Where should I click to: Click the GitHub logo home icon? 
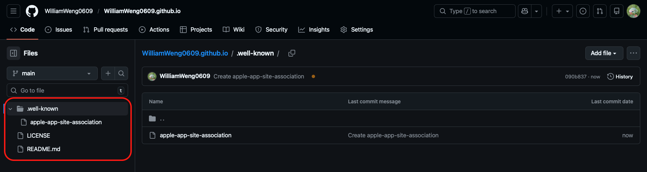[32, 11]
